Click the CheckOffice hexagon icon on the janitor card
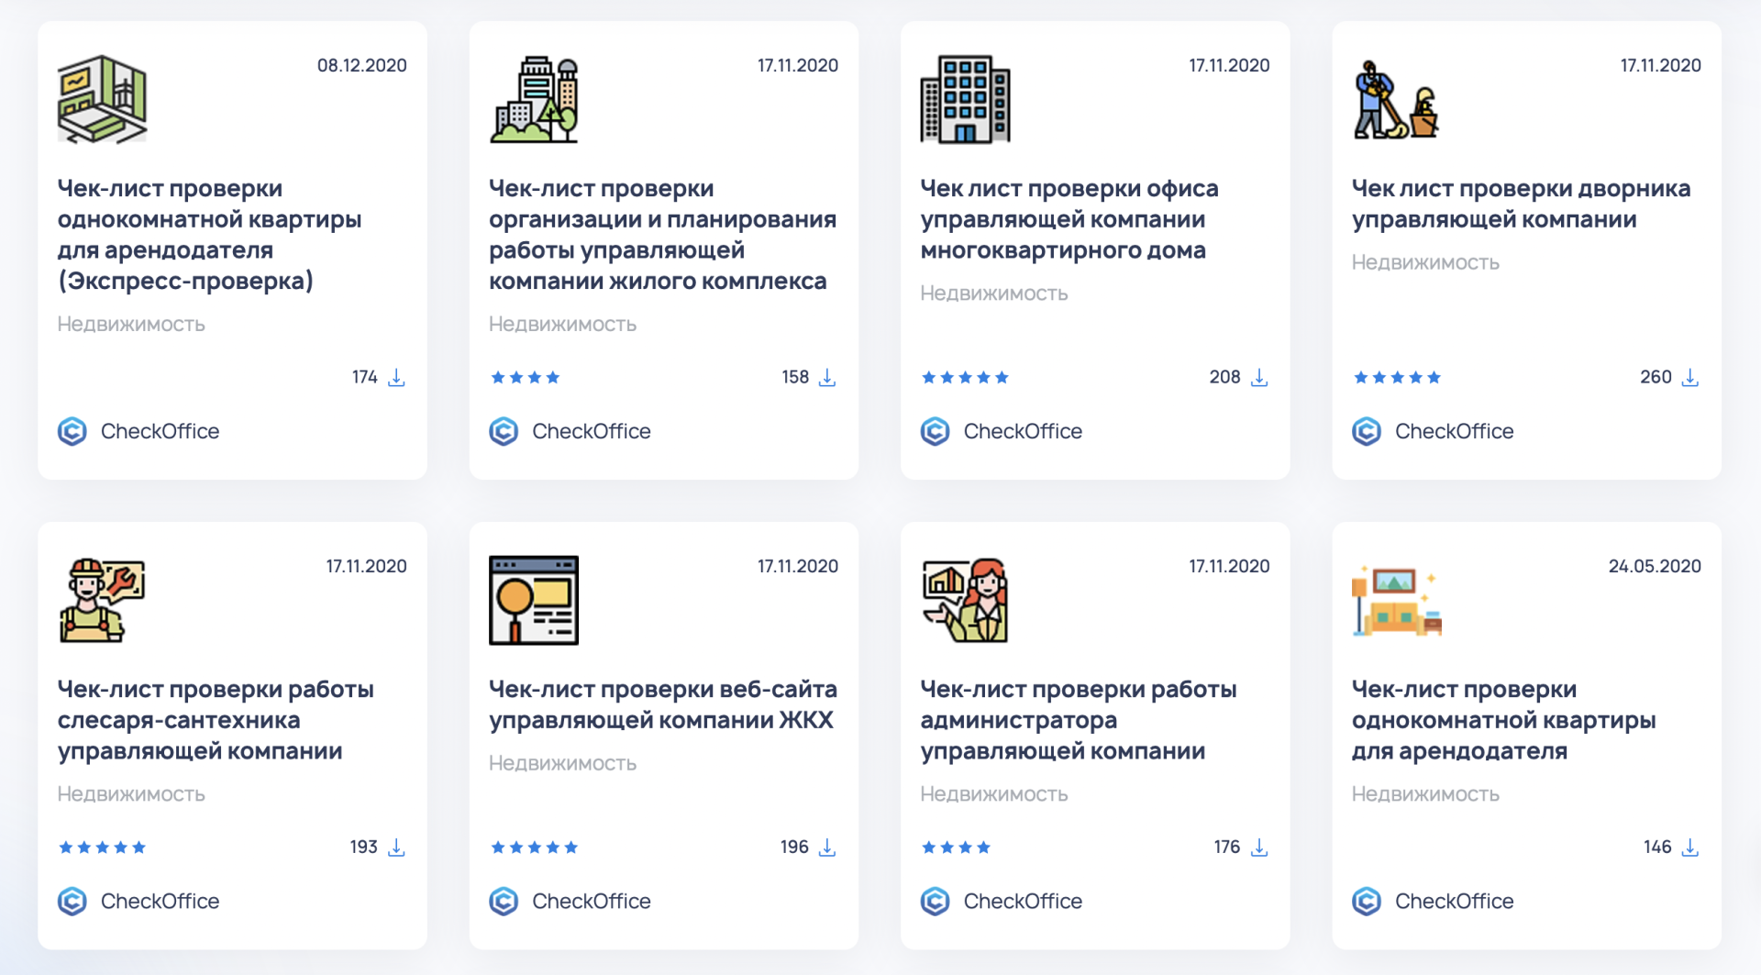This screenshot has height=975, width=1761. [x=1367, y=431]
